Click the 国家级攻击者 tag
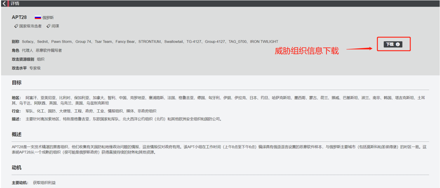 (x=28, y=26)
